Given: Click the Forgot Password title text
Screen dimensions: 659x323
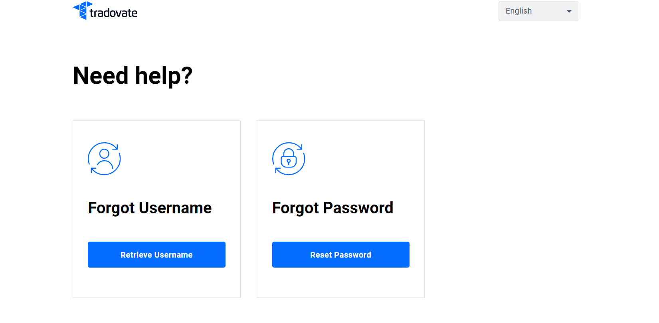Looking at the screenshot, I should click(x=332, y=207).
